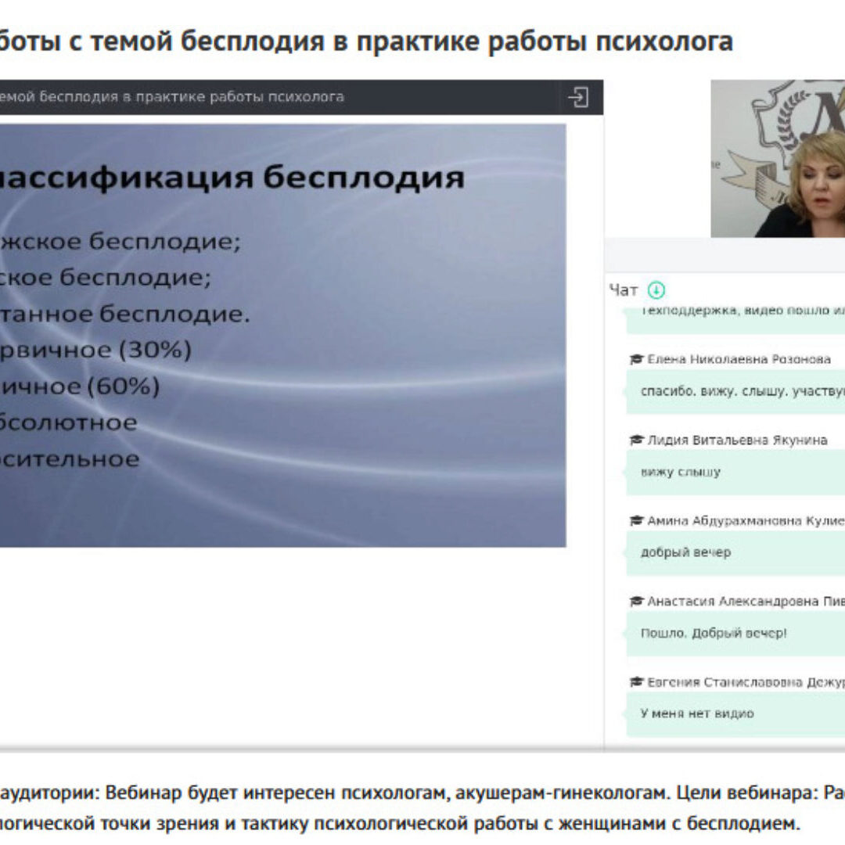Click the presenter webcam video

pos(777,159)
